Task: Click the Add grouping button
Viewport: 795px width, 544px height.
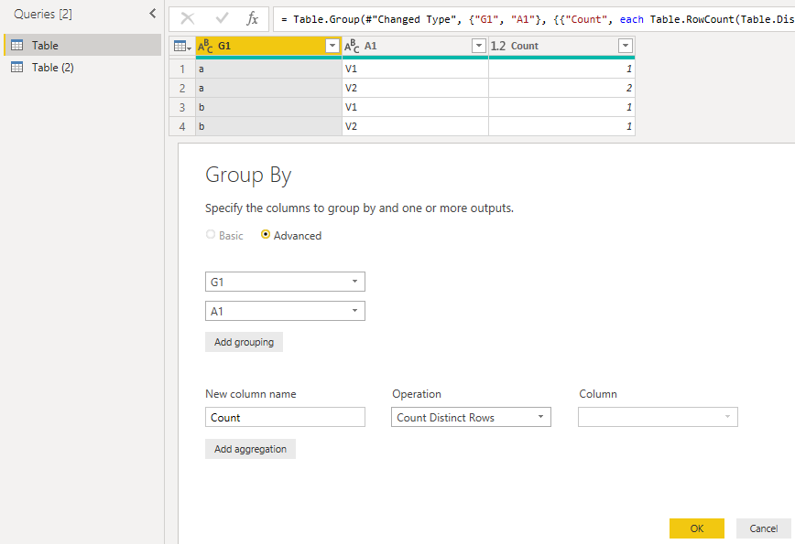Action: (244, 342)
